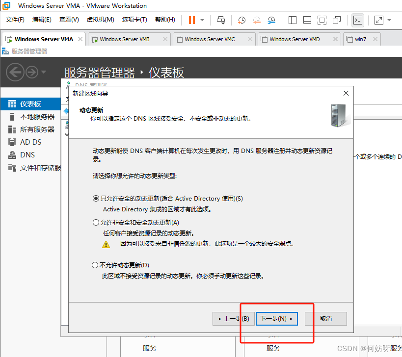
Task: Open the snapshot manager icon
Action: (271, 20)
